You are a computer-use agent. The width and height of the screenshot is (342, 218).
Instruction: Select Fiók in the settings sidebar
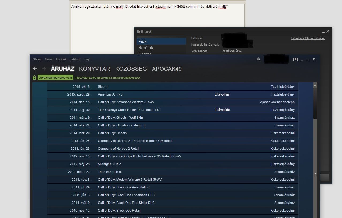pos(161,41)
